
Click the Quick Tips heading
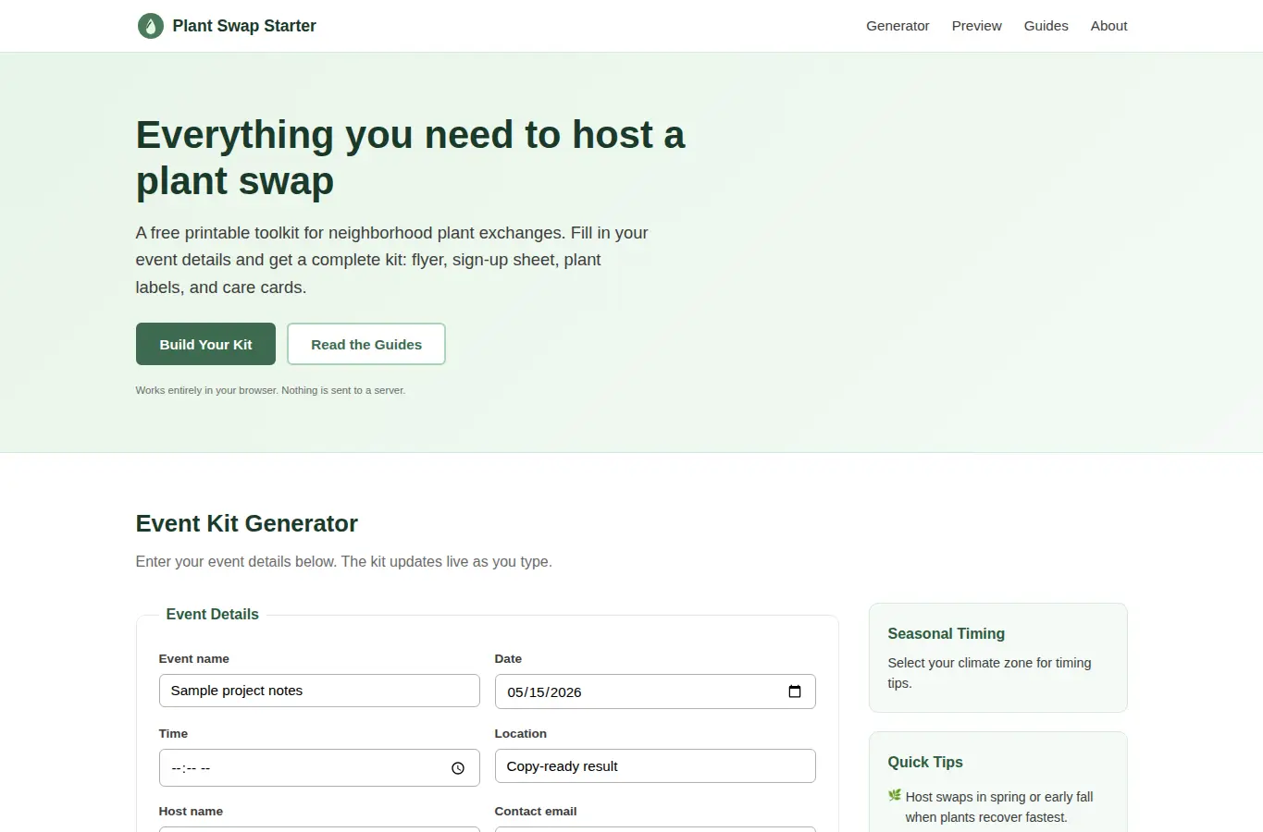click(x=925, y=762)
